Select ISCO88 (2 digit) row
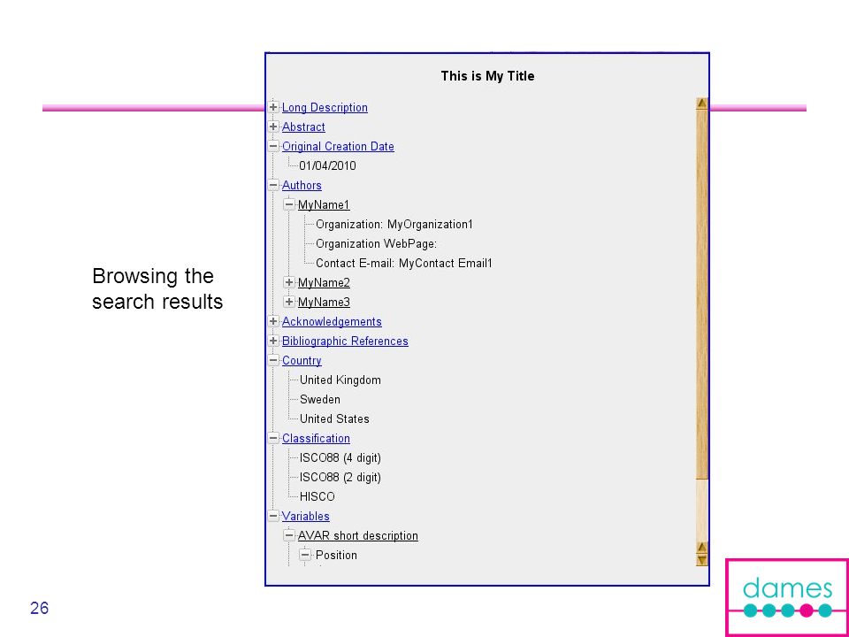The height and width of the screenshot is (637, 849). click(x=340, y=477)
